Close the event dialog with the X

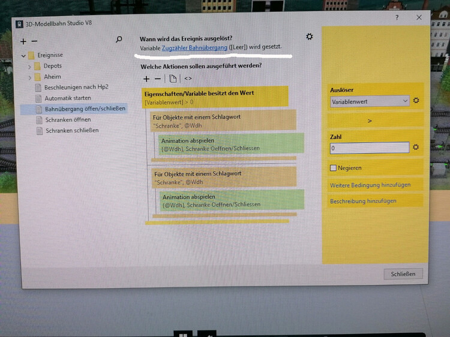(419, 17)
